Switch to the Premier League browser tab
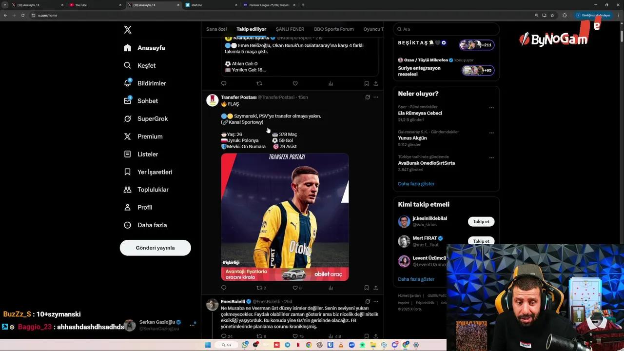Screen dimensions: 624x351 pyautogui.click(x=269, y=5)
